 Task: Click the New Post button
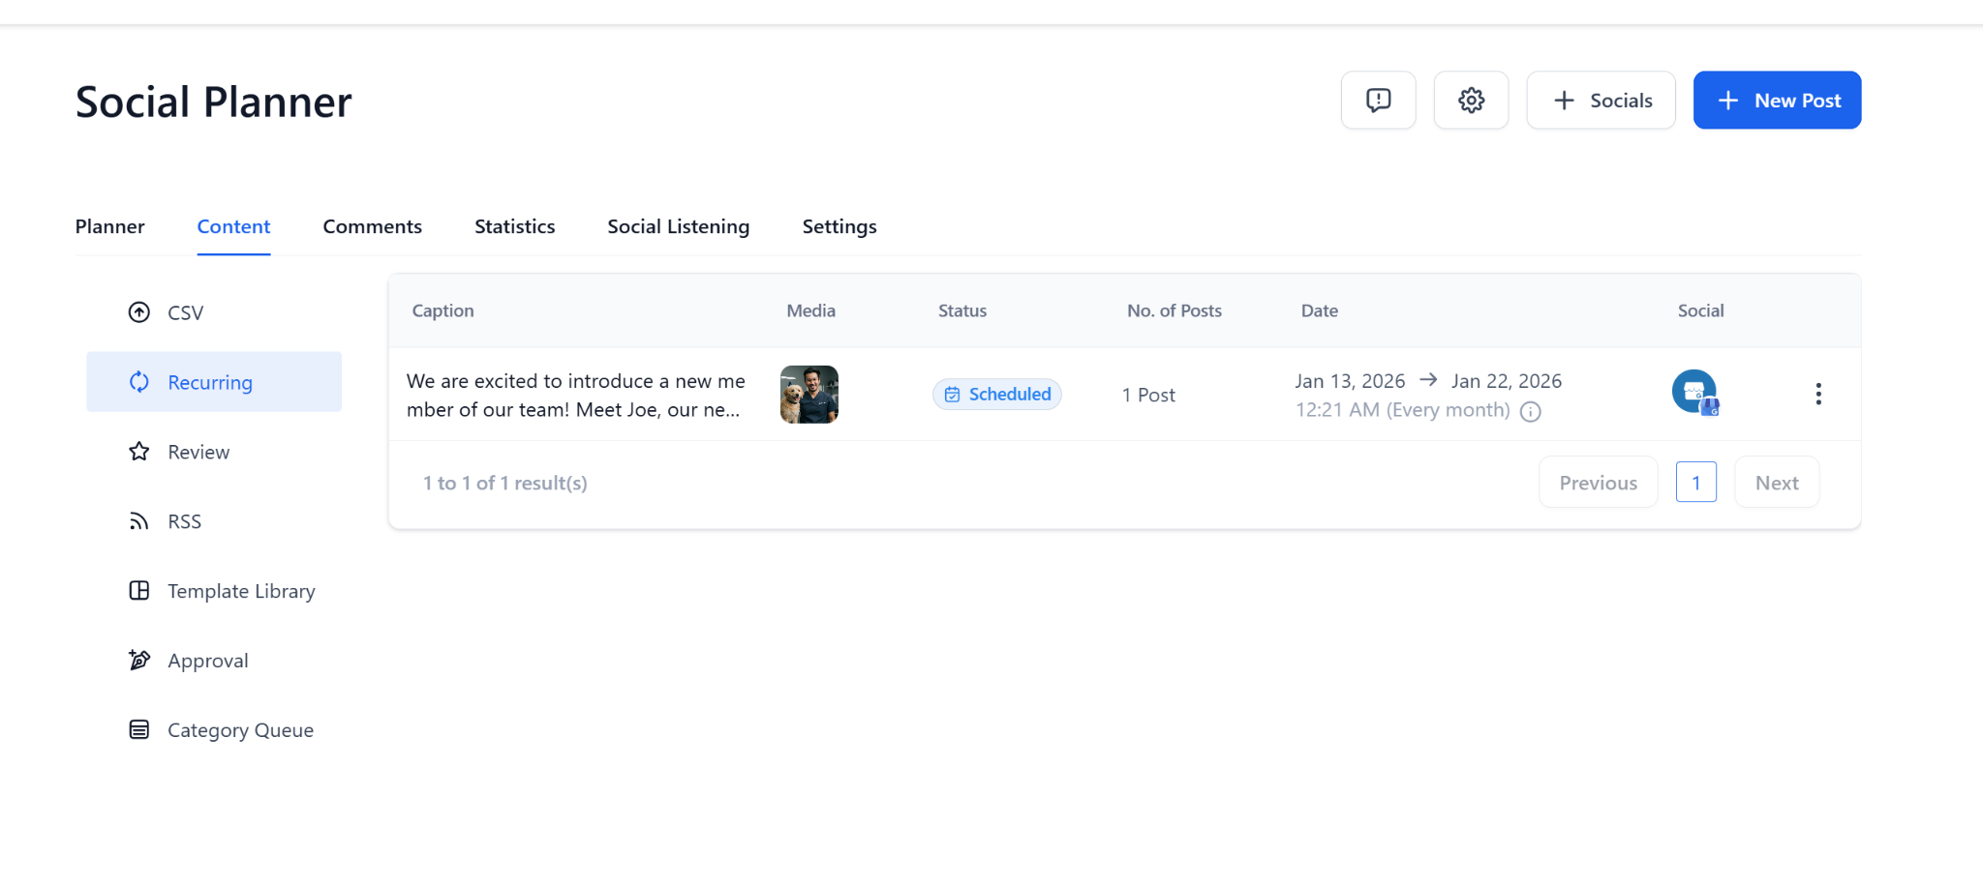[1777, 100]
